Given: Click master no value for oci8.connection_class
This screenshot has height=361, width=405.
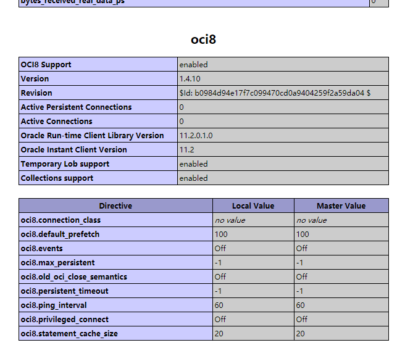Looking at the screenshot, I should pyautogui.click(x=312, y=220).
